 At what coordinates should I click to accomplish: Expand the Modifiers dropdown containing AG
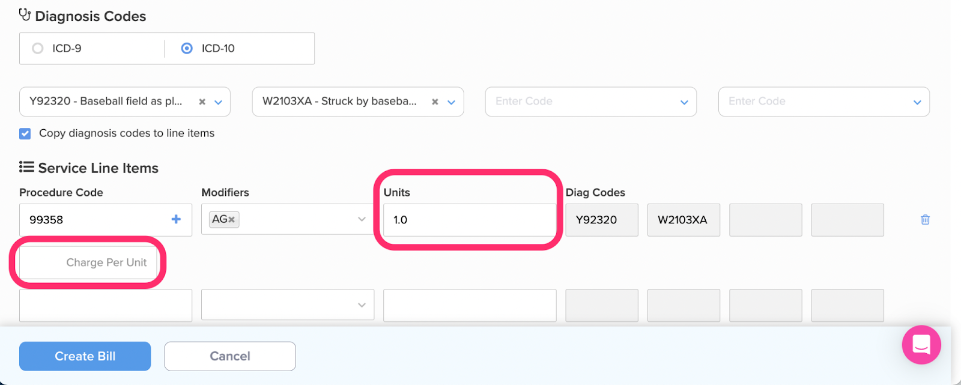pos(362,219)
